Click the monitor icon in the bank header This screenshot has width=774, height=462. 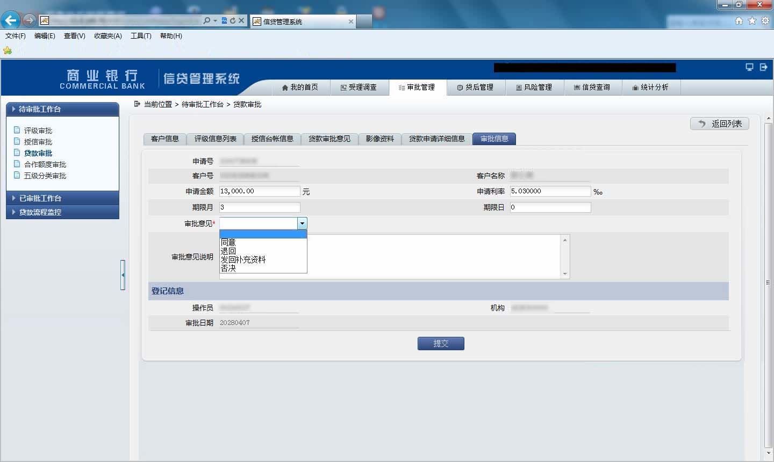point(749,67)
